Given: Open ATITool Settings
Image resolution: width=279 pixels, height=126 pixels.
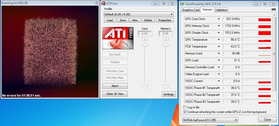Looking at the screenshot, I should 168,94.
